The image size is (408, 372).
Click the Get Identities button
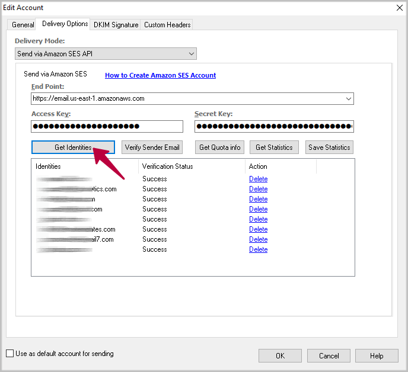(x=73, y=147)
